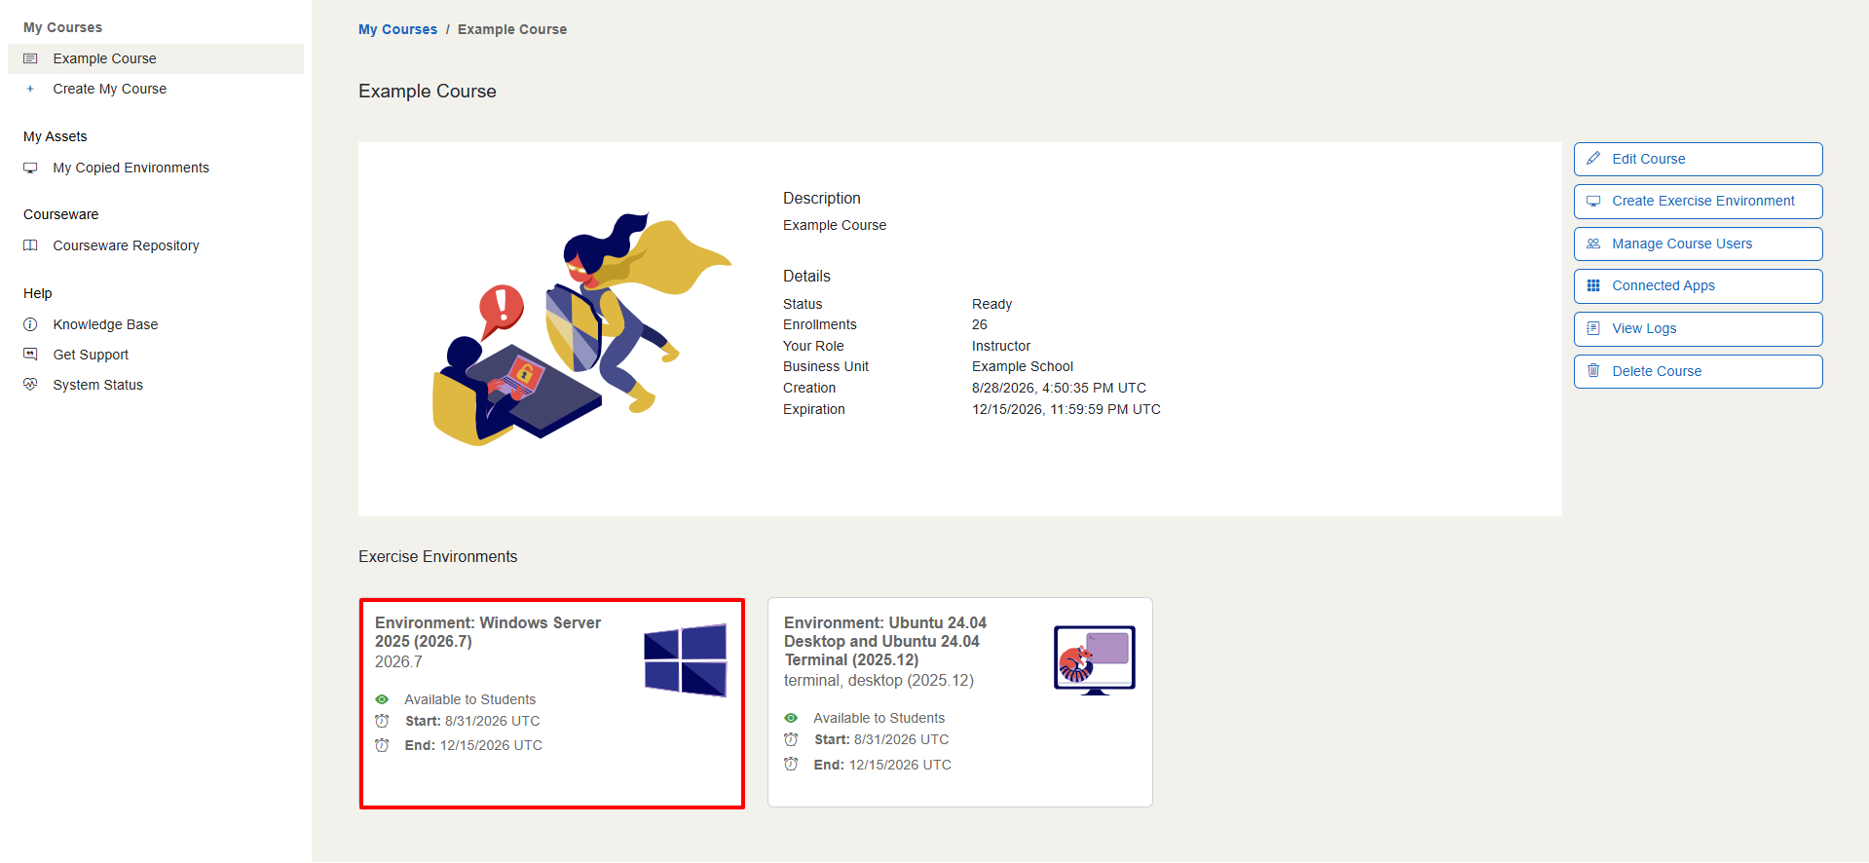Click Create Exercise Environment button
This screenshot has width=1869, height=863.
pos(1698,202)
